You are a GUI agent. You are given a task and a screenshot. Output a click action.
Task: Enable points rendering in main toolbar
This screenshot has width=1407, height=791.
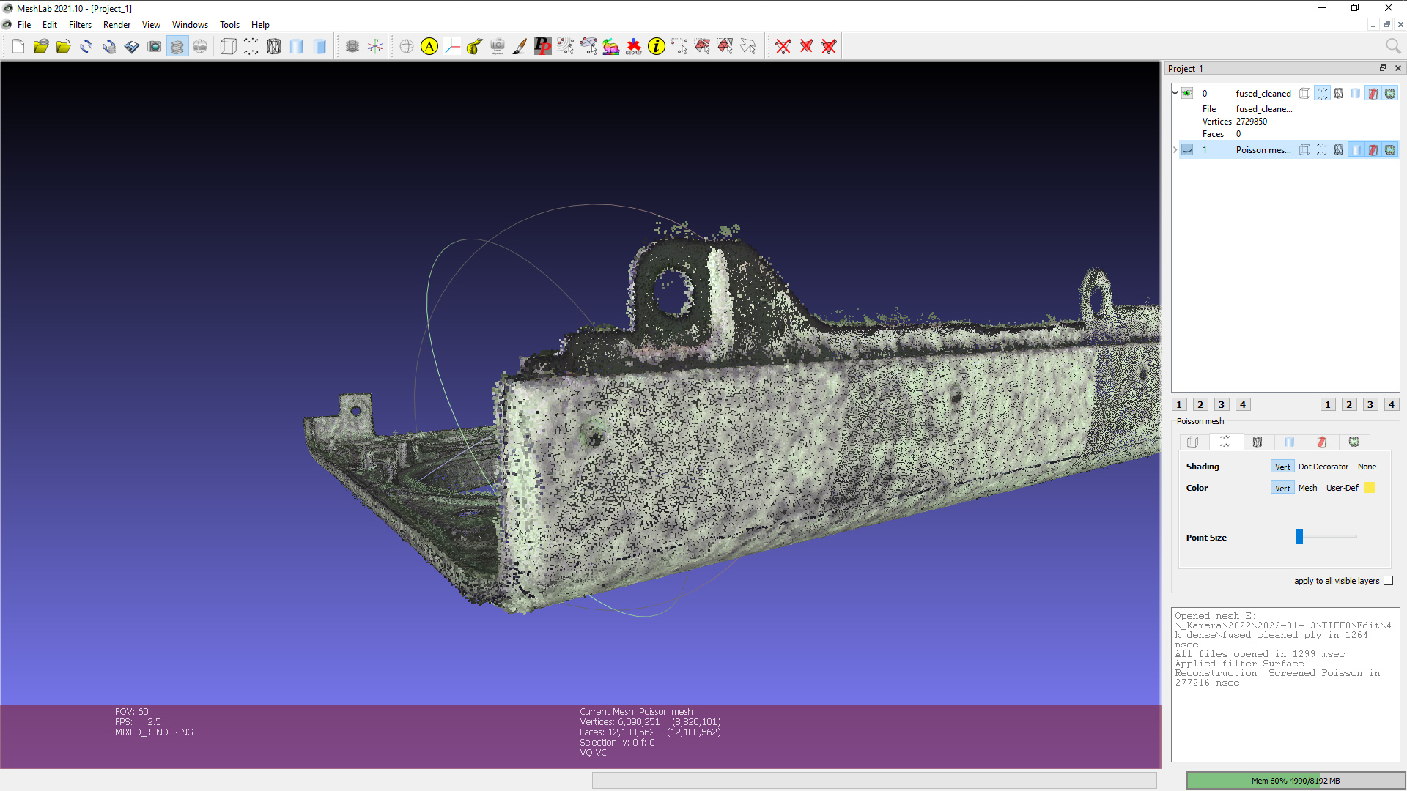click(251, 47)
